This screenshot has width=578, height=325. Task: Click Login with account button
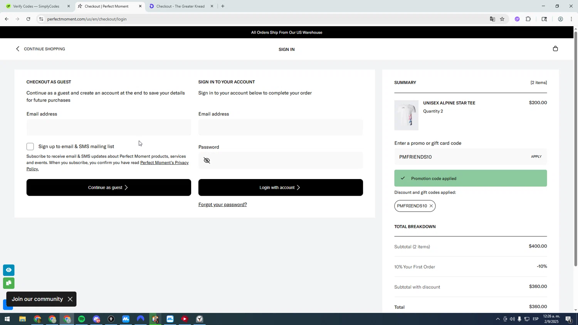click(281, 188)
